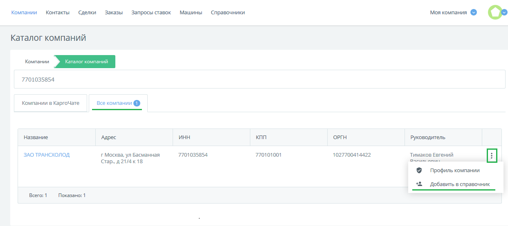508x226 pixels.
Task: Click the Показано: 1 counter
Action: pos(72,195)
